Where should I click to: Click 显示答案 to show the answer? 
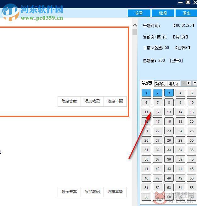click(69, 192)
